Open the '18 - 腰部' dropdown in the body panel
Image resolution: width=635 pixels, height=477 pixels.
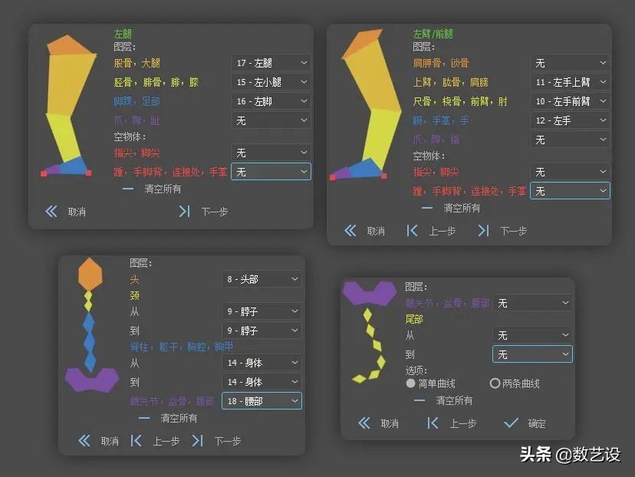[x=262, y=400]
